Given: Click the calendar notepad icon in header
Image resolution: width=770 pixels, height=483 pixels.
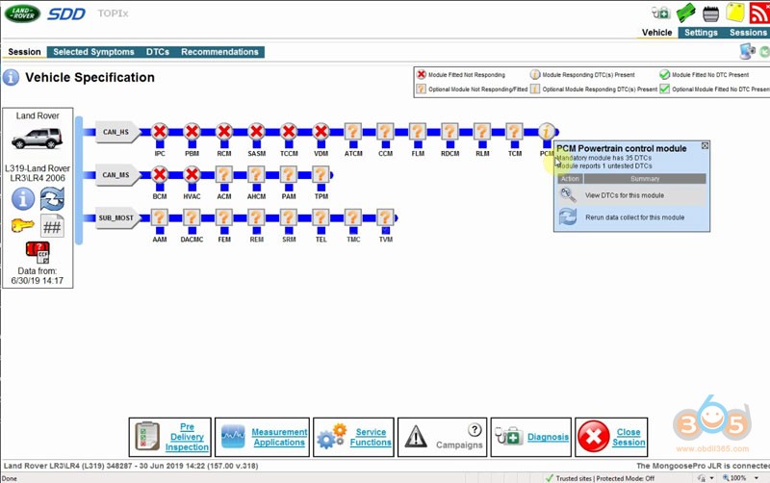Looking at the screenshot, I should tap(710, 13).
